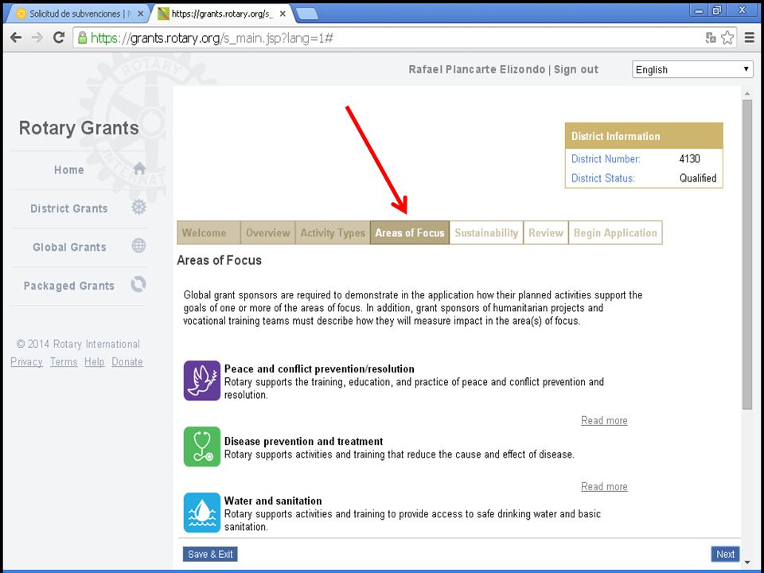Click the Next button
764x573 pixels.
(725, 554)
